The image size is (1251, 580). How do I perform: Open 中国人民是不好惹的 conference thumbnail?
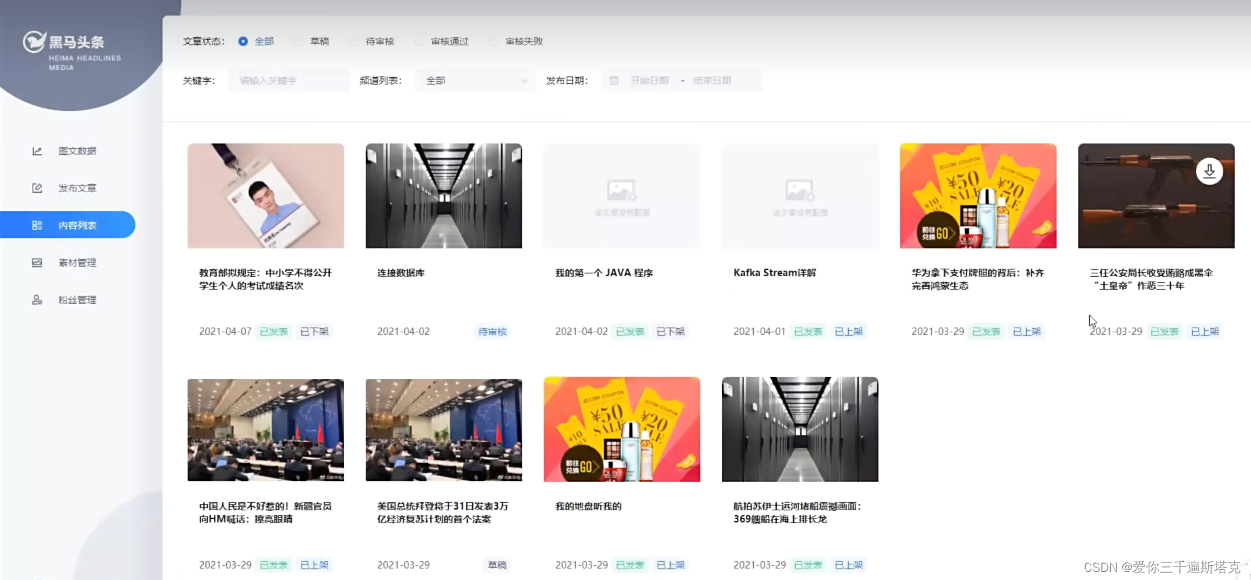point(266,430)
